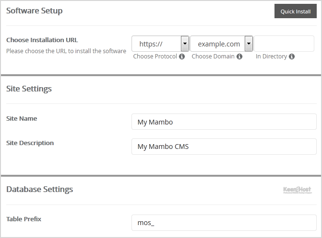
Task: Select the Site Name field containing My Mambo
Action: (x=224, y=122)
